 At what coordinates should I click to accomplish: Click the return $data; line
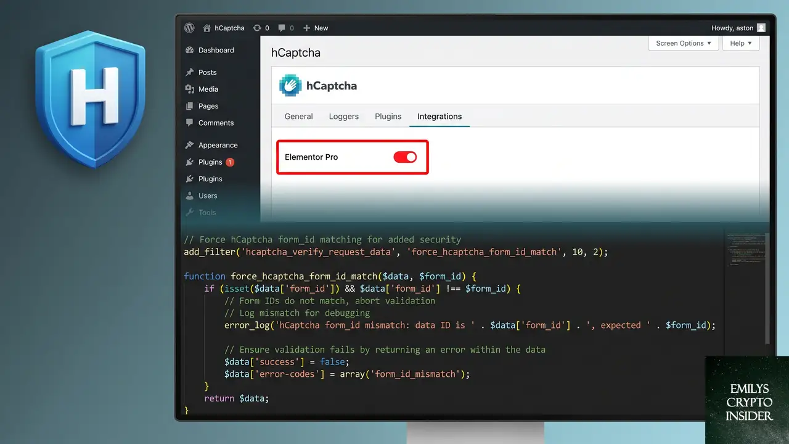tap(237, 398)
